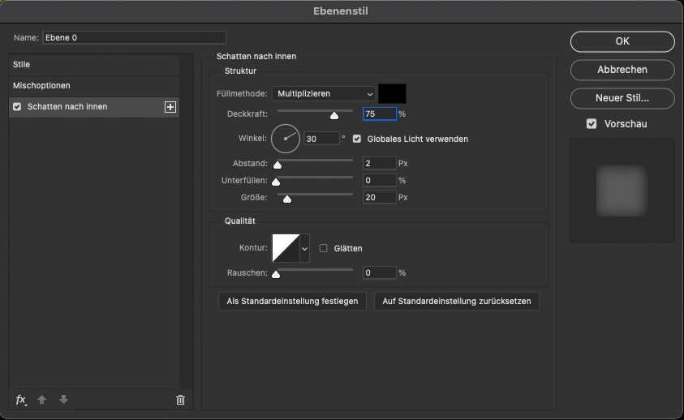Image resolution: width=684 pixels, height=420 pixels.
Task: Toggle Globales Licht verwenden checkbox
Action: 357,139
